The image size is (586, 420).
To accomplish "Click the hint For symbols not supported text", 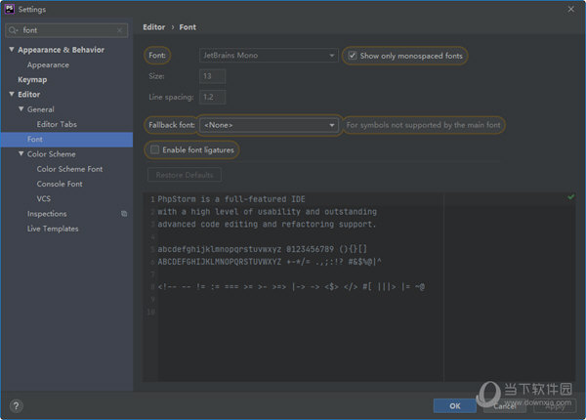I will click(423, 125).
